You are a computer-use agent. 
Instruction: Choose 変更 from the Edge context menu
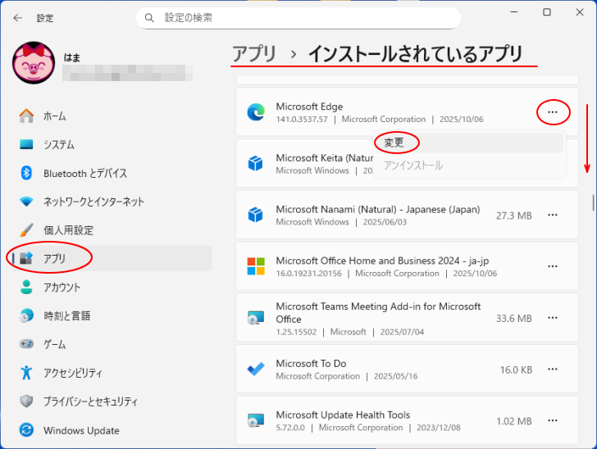click(x=469, y=143)
